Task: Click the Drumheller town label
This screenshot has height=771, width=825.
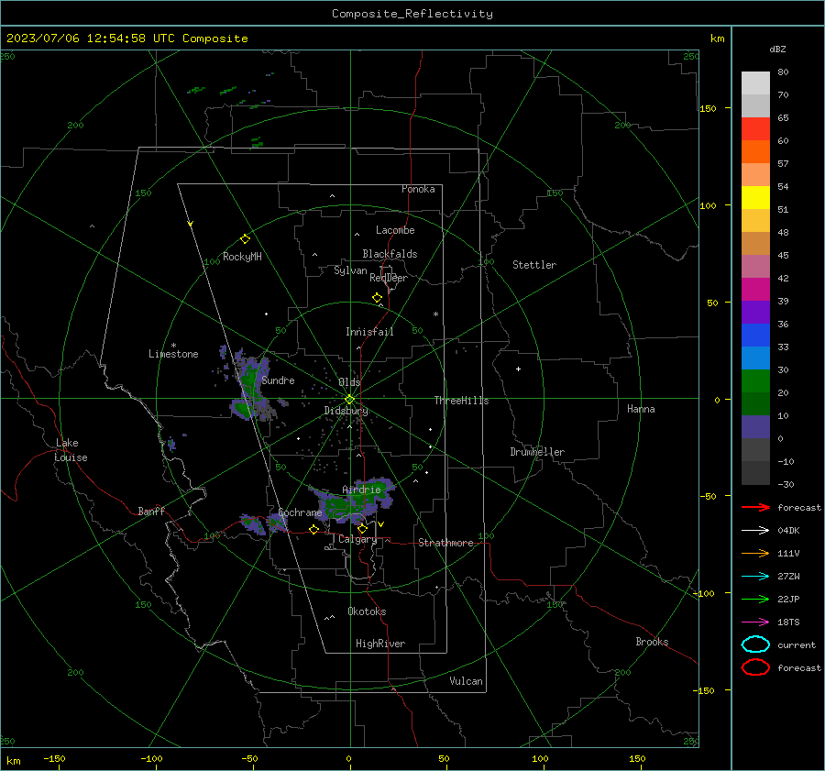Action: tap(537, 452)
